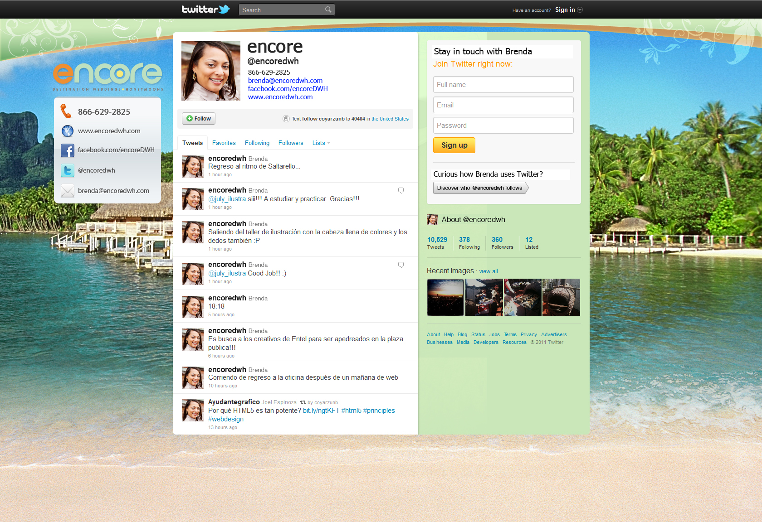The width and height of the screenshot is (762, 522).
Task: Switch to the Favorites tab
Action: pos(224,143)
